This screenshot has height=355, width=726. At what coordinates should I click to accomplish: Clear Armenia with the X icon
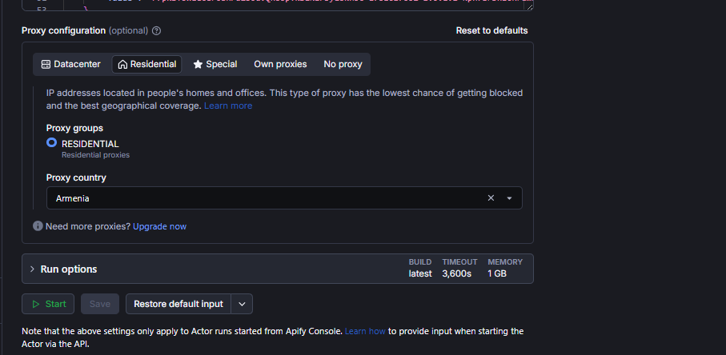491,197
